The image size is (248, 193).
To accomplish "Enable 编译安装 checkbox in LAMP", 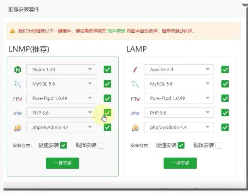I will tap(219, 145).
